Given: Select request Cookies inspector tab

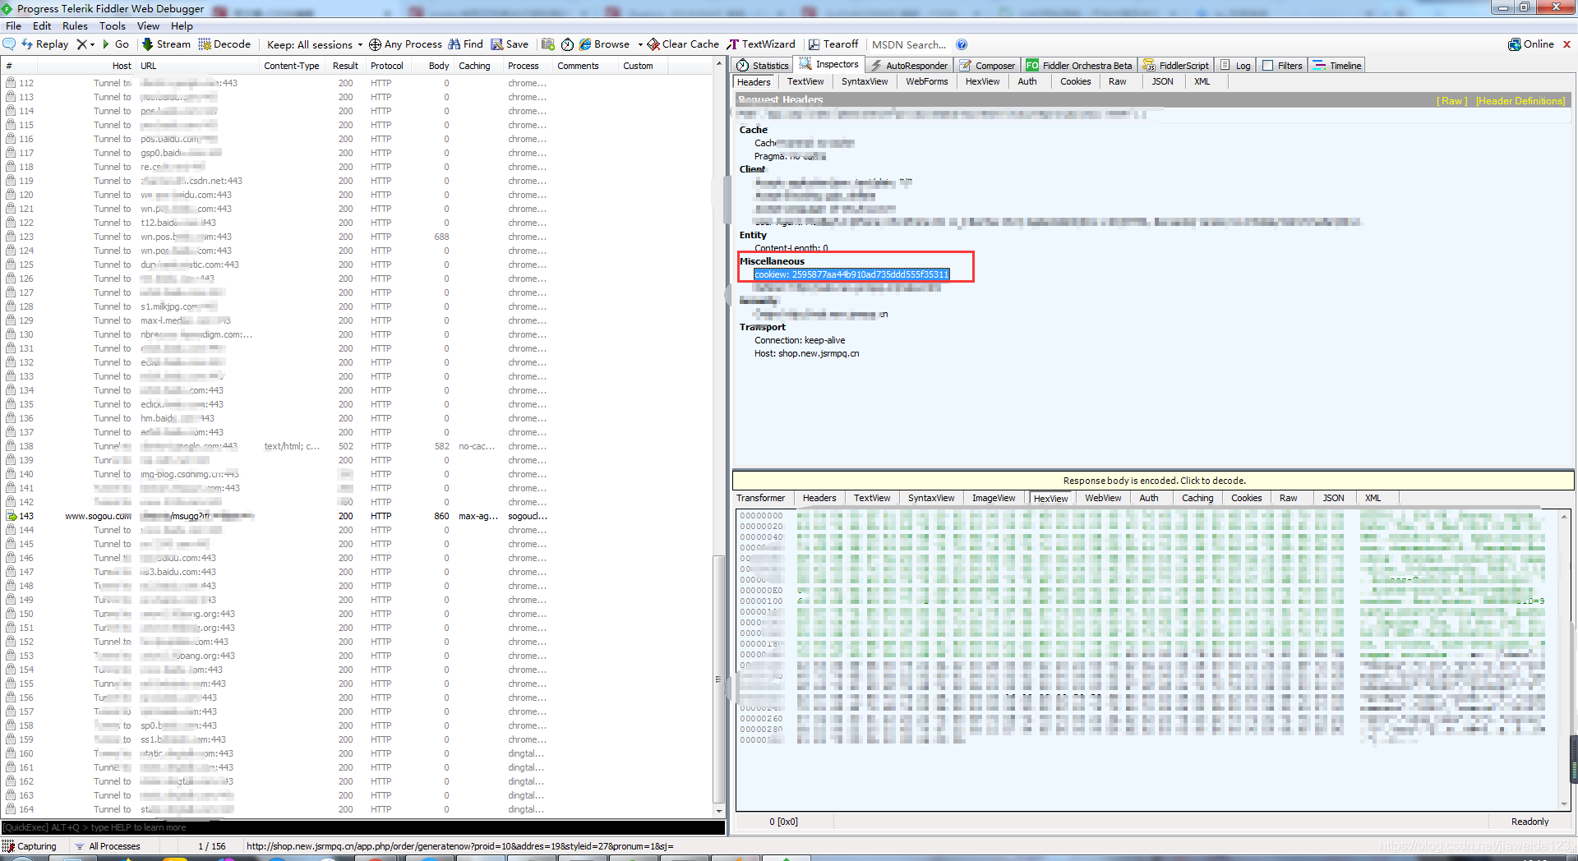Looking at the screenshot, I should point(1075,81).
